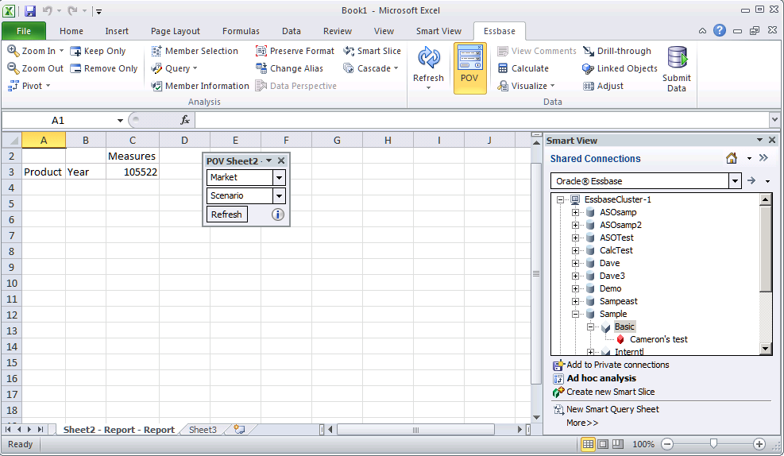Collapse the EssbaseCluster-1 node

560,199
